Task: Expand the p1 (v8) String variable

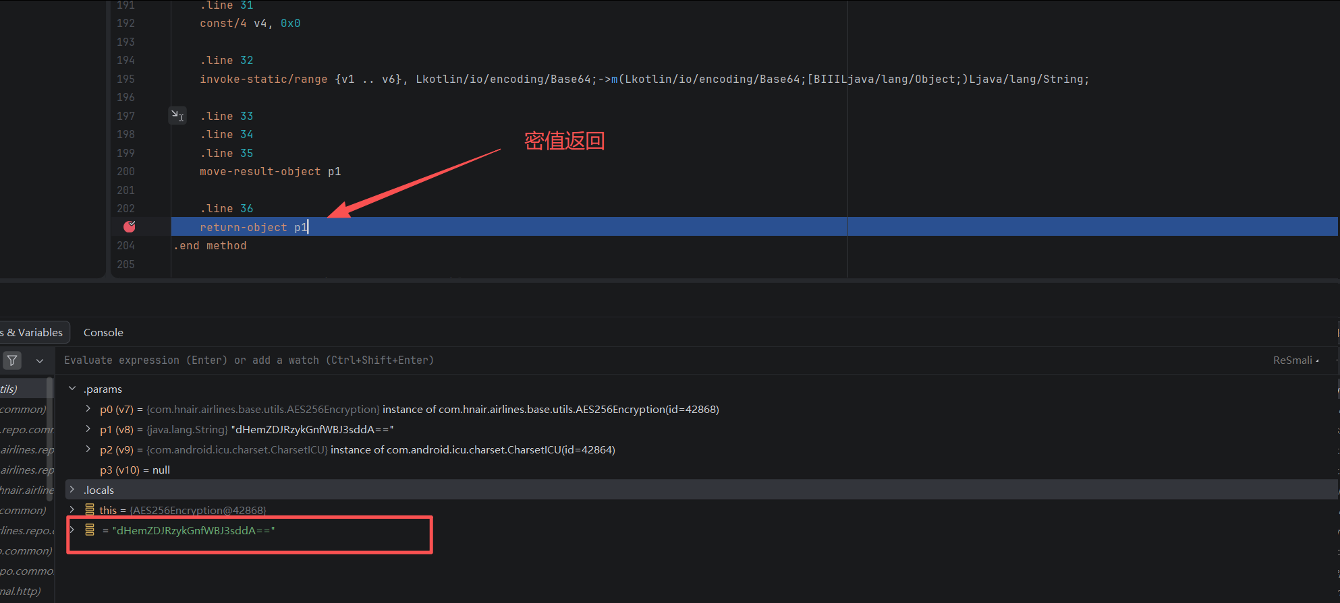Action: click(88, 429)
